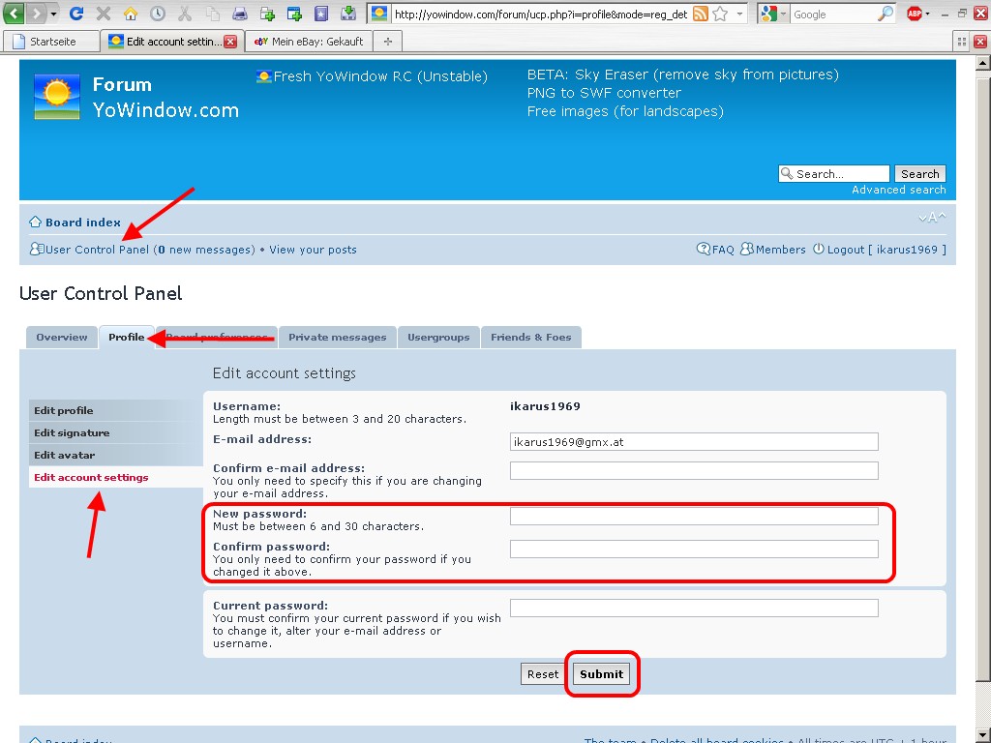The image size is (991, 743).
Task: Switch to the Private messages tab
Action: coord(337,337)
